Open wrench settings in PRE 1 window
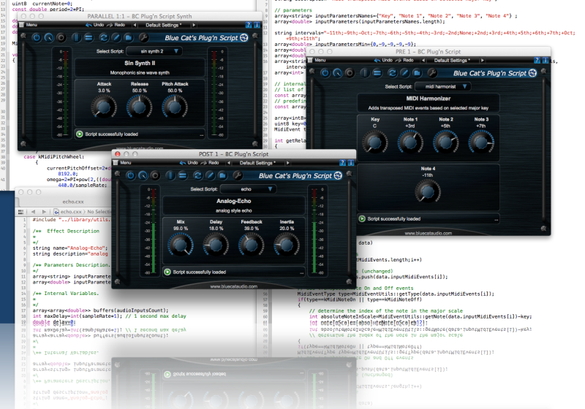This screenshot has height=409, width=585. click(x=432, y=73)
